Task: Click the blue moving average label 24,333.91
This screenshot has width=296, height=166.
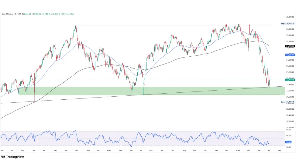Action: click(x=290, y=55)
